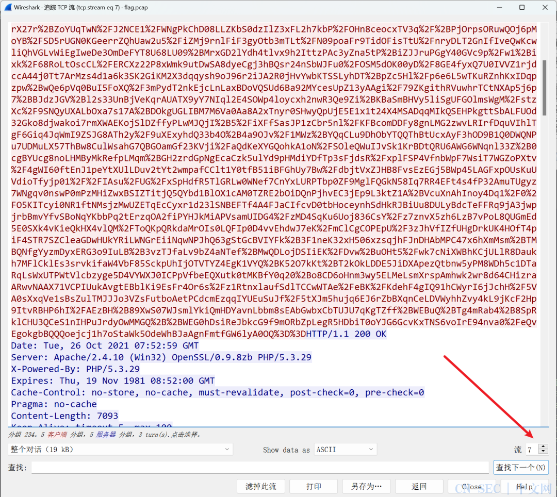This screenshot has width=557, height=497.
Task: Maximize the Wireshark follow stream window
Action: point(521,7)
